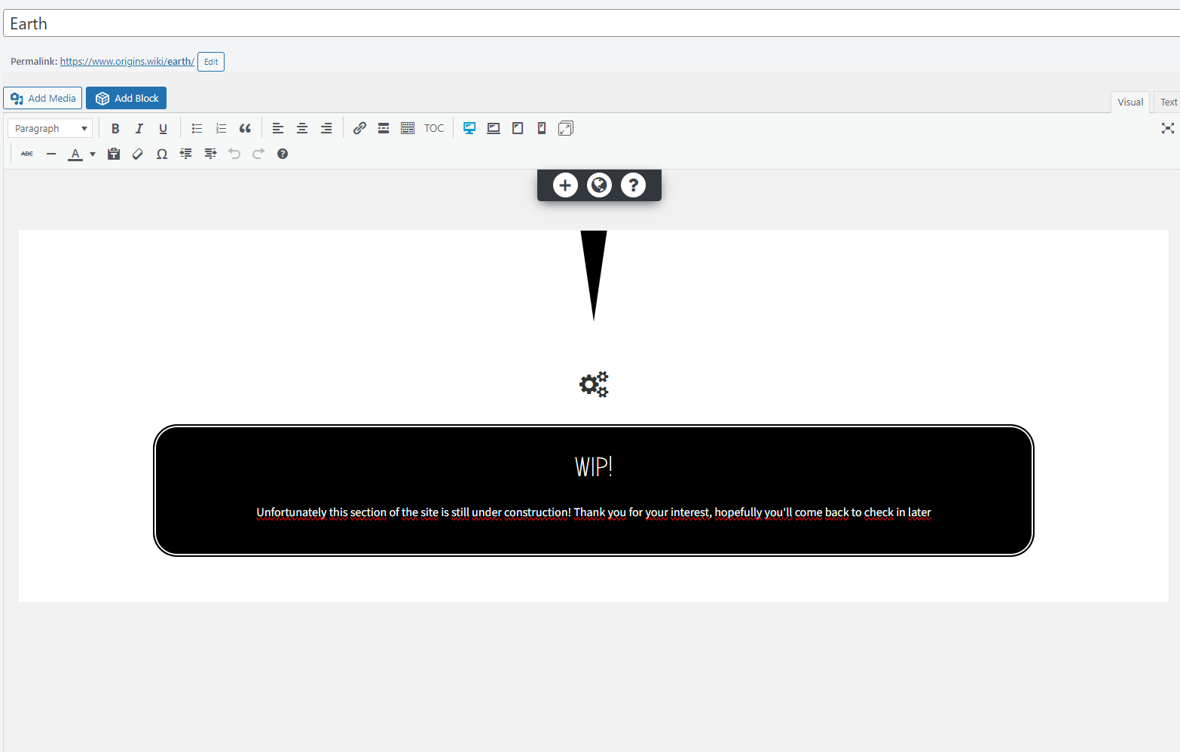Toggle underline formatting
Image resolution: width=1180 pixels, height=752 pixels.
point(163,129)
